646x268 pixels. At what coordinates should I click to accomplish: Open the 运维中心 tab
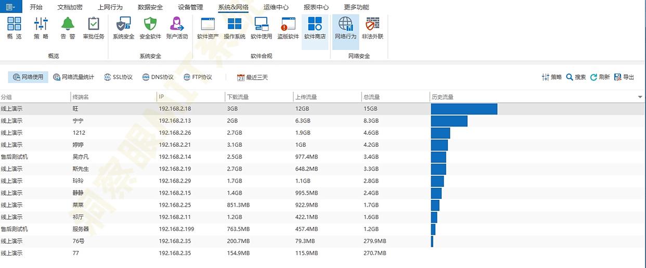pos(276,7)
